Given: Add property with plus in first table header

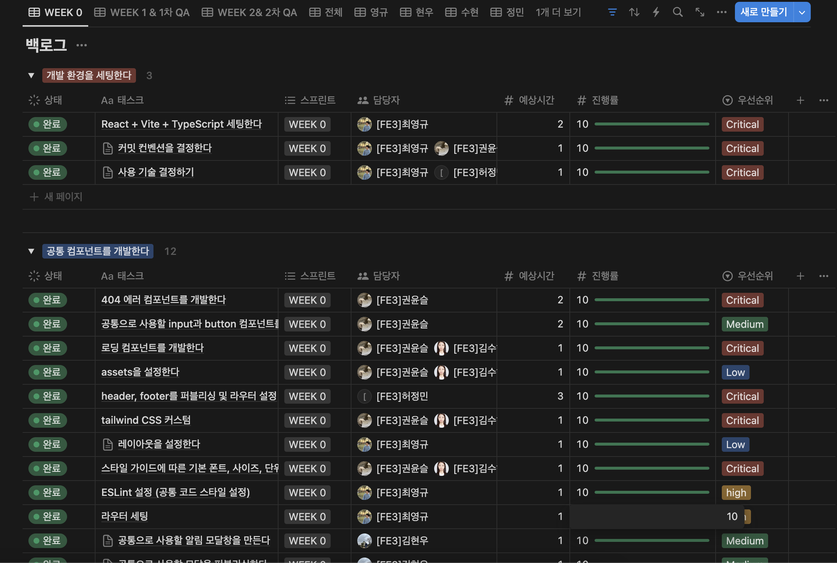Looking at the screenshot, I should pos(800,100).
